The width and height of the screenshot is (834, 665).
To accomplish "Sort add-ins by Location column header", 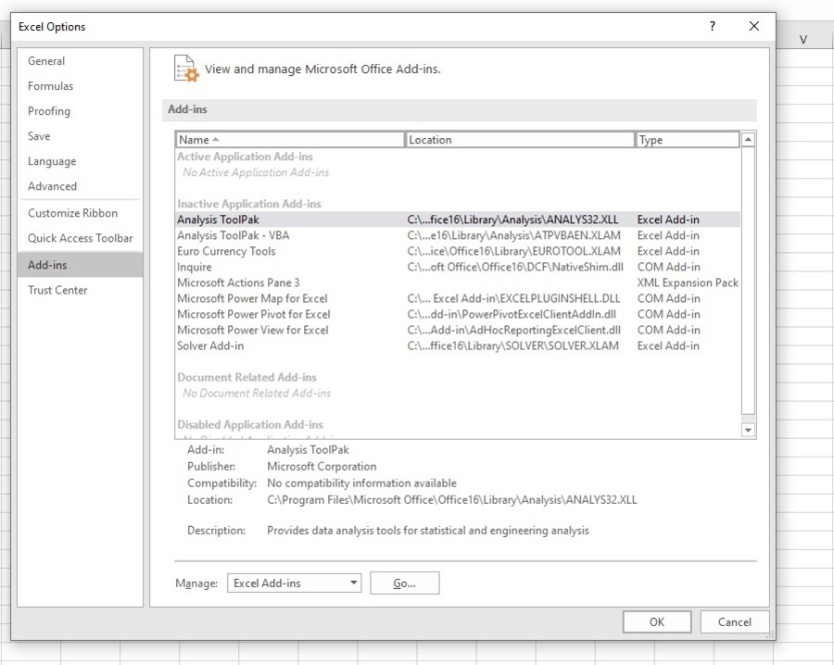I will click(x=520, y=140).
